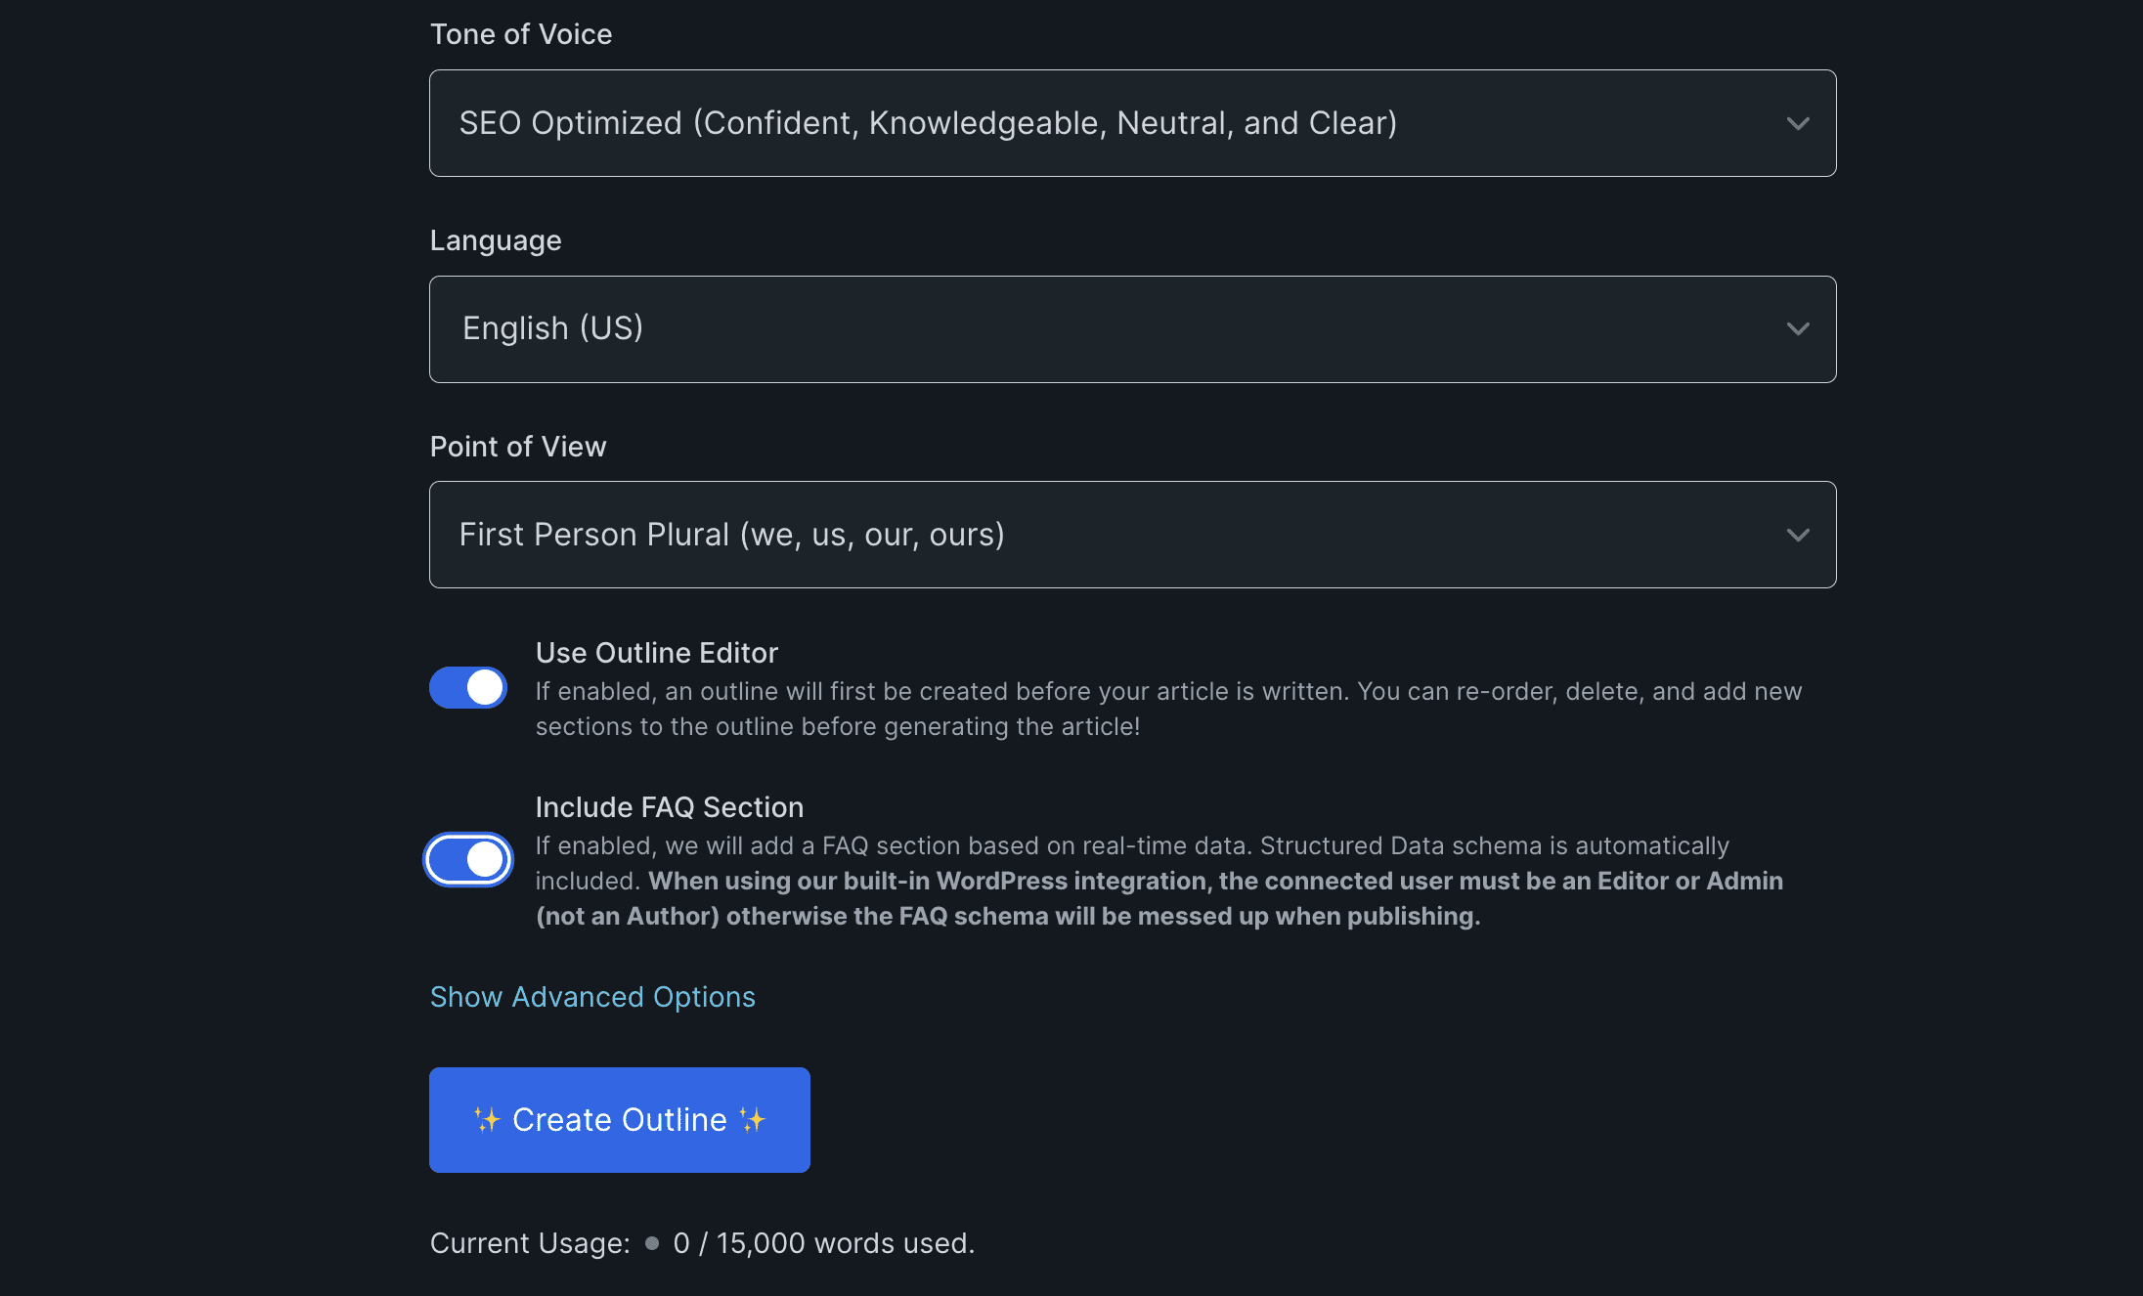Turn off the Include FAQ Section switch

click(x=468, y=860)
